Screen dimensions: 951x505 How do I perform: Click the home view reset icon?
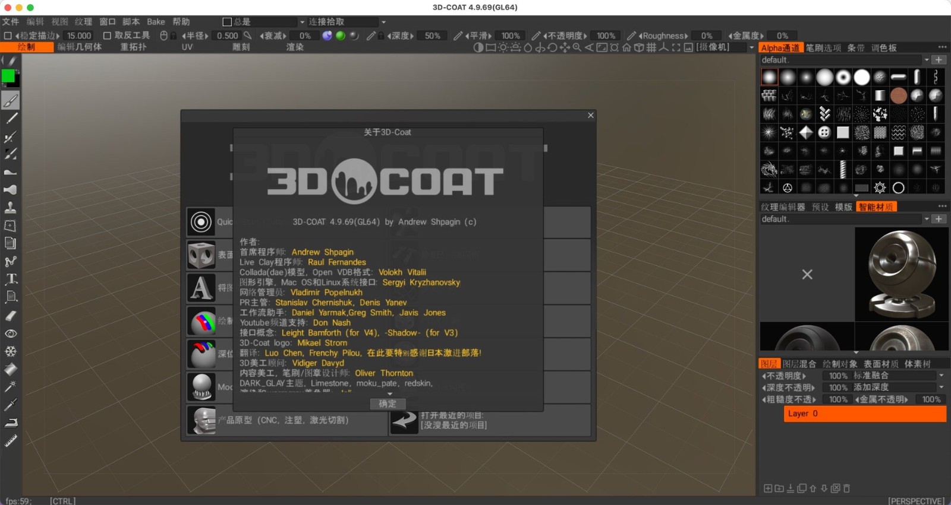(x=626, y=47)
